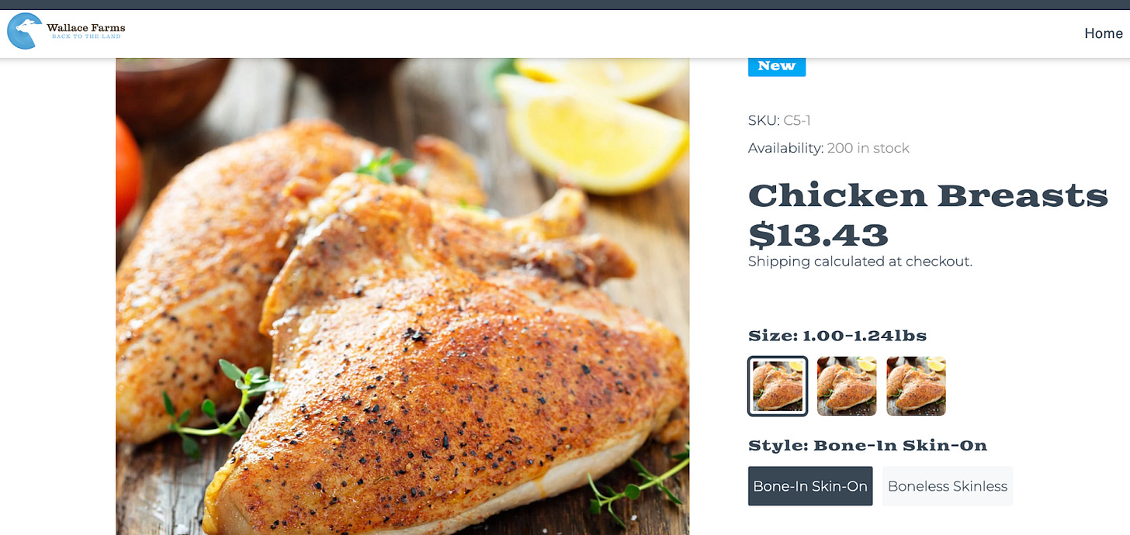Open the Home menu item
The width and height of the screenshot is (1130, 535).
[1103, 33]
